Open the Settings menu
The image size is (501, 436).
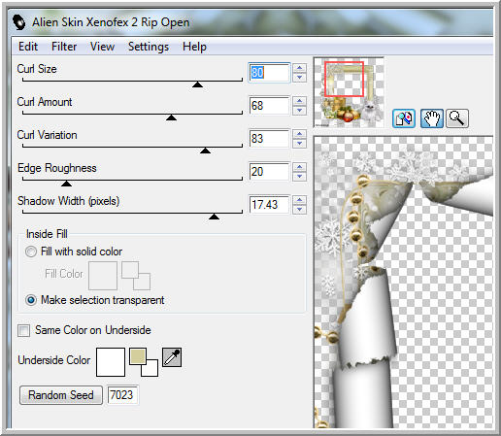pyautogui.click(x=149, y=47)
